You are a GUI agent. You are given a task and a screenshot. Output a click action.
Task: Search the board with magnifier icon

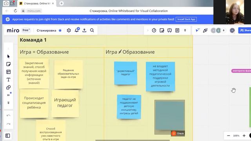tap(92, 31)
